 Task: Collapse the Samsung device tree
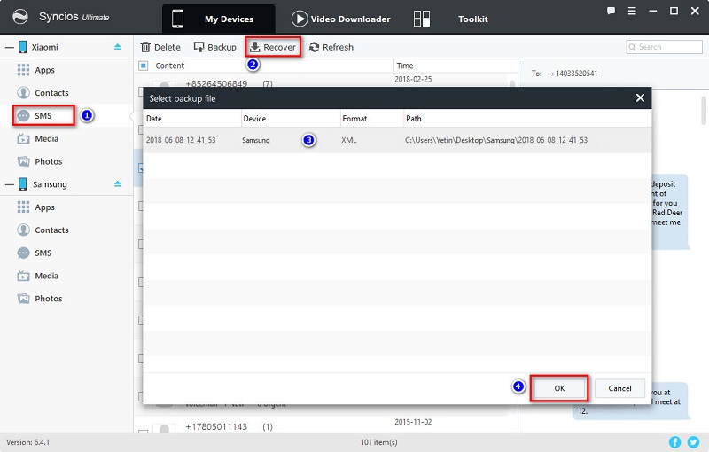pyautogui.click(x=10, y=184)
